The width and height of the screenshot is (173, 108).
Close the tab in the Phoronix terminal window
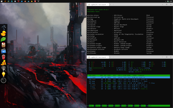[107, 5]
